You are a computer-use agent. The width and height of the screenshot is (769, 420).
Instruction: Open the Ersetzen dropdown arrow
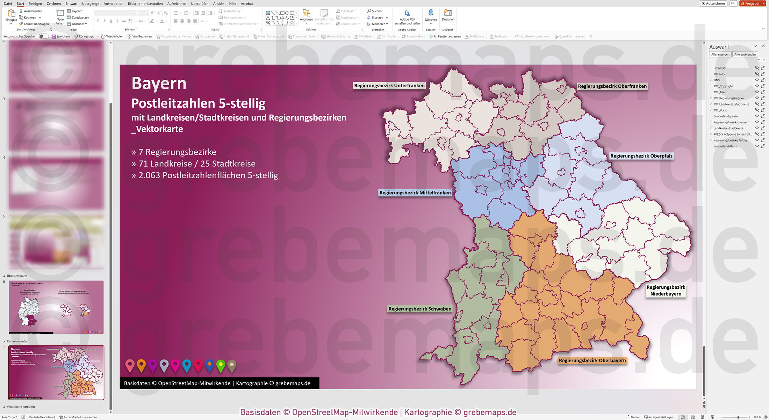click(387, 17)
